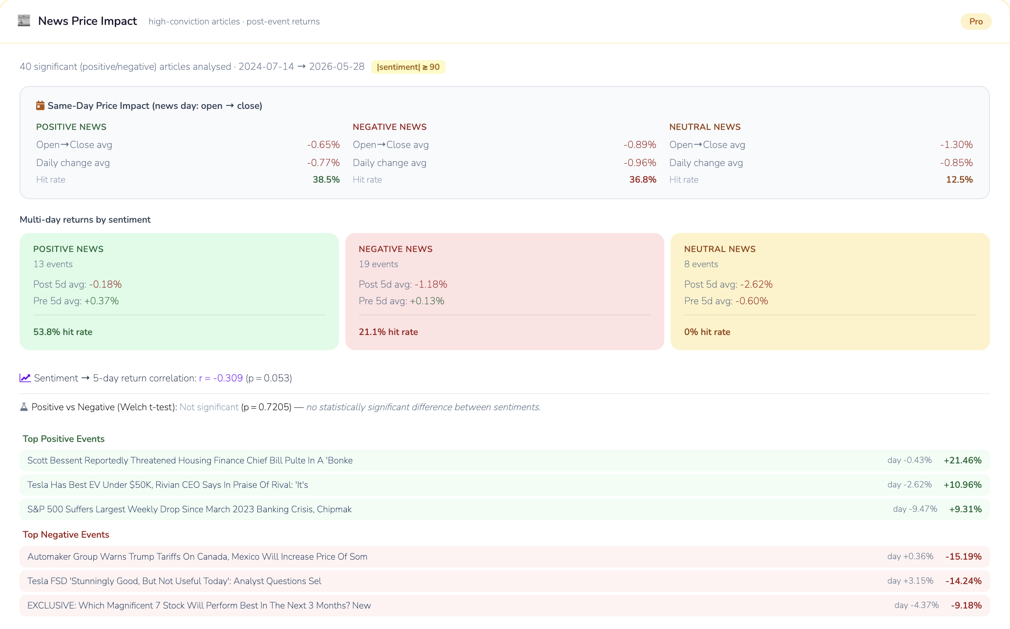This screenshot has height=629, width=1010.
Task: Click the Pro badge
Action: coord(976,21)
